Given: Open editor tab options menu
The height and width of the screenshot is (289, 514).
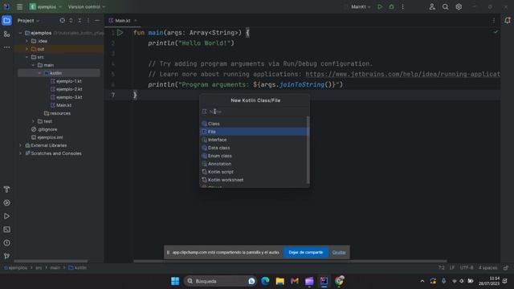Looking at the screenshot, I should pyautogui.click(x=494, y=20).
